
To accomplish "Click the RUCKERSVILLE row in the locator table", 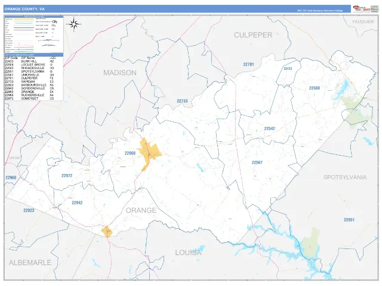I will coord(30,95).
